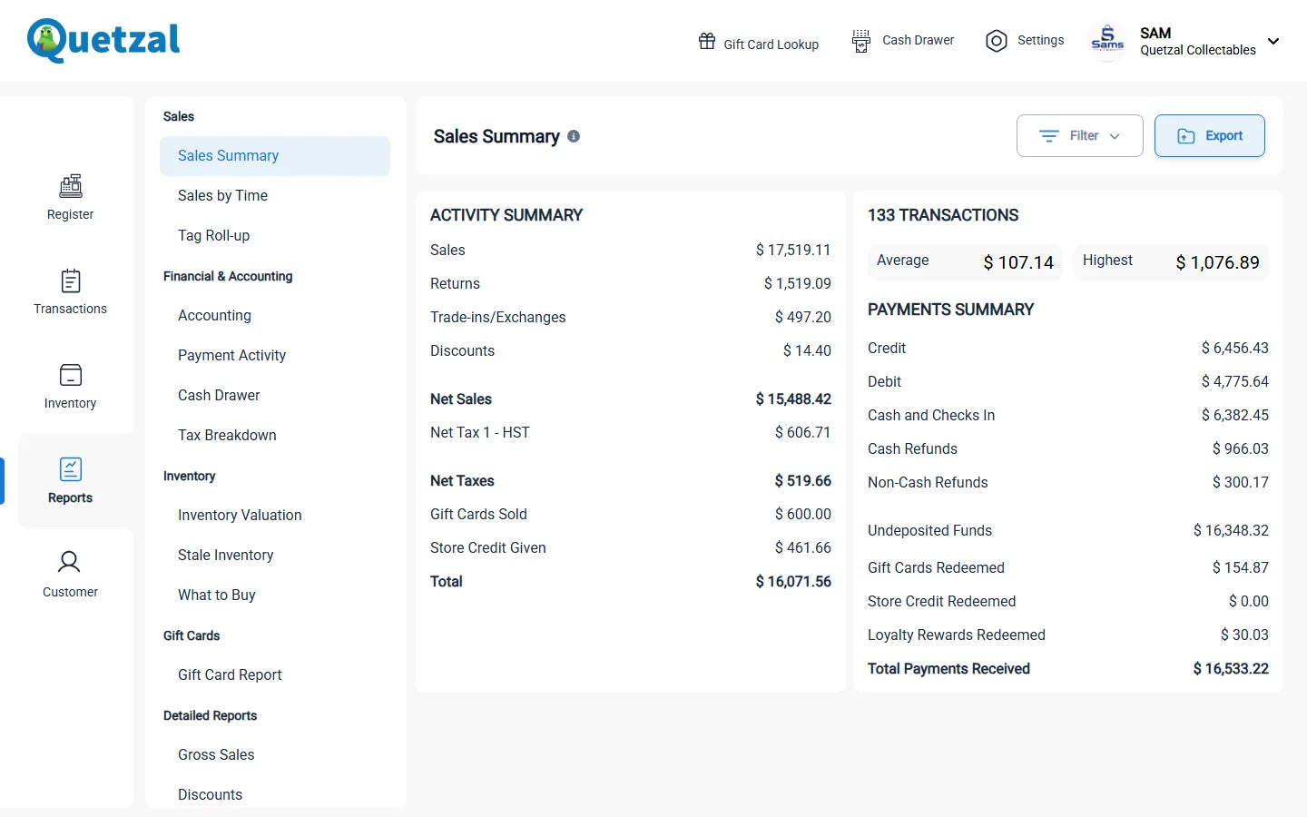Click the Gift Card Lookup gift icon
Image resolution: width=1307 pixels, height=817 pixels.
(x=707, y=41)
